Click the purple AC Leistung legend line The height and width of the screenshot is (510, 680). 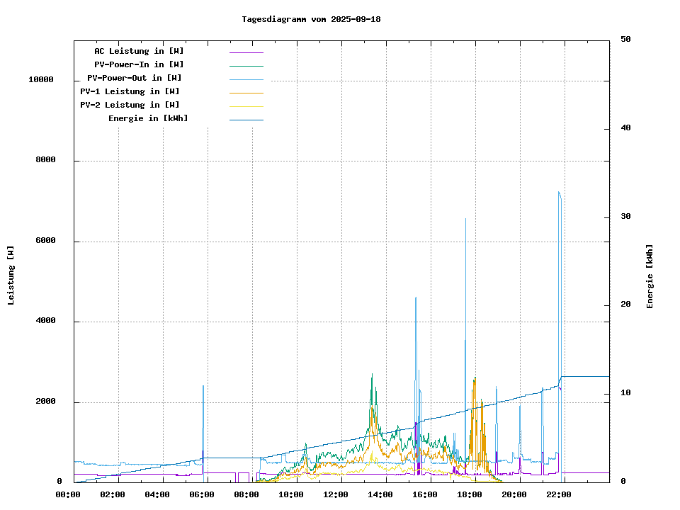pyautogui.click(x=246, y=52)
